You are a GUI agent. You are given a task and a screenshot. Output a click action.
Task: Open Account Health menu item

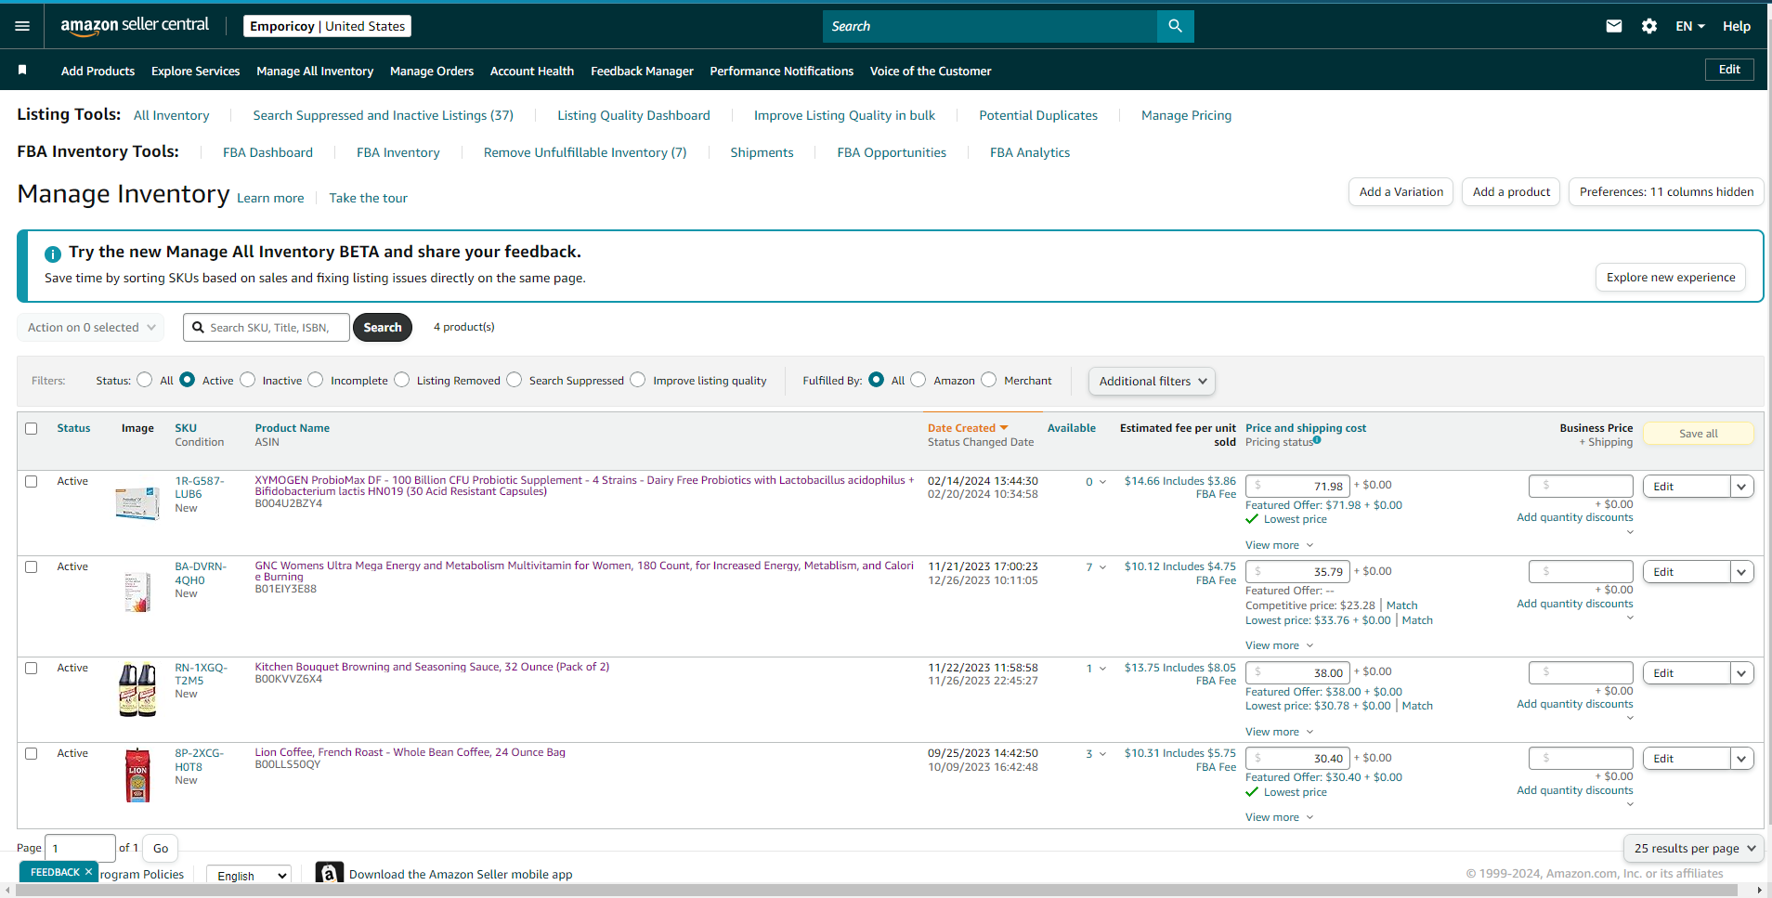532,71
